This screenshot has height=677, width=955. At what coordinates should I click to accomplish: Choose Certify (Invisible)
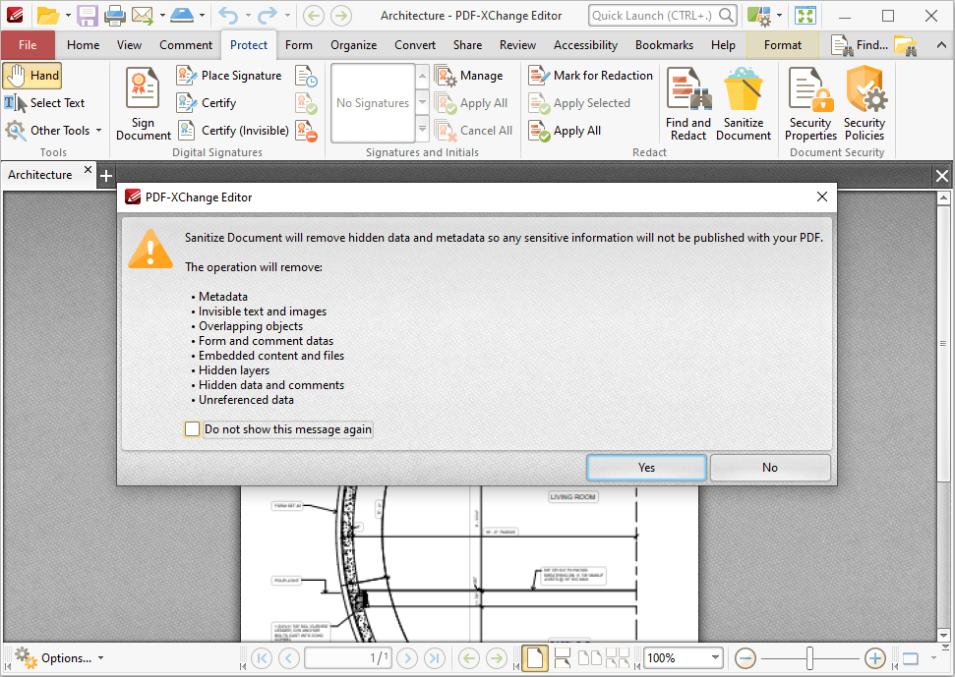click(x=233, y=130)
